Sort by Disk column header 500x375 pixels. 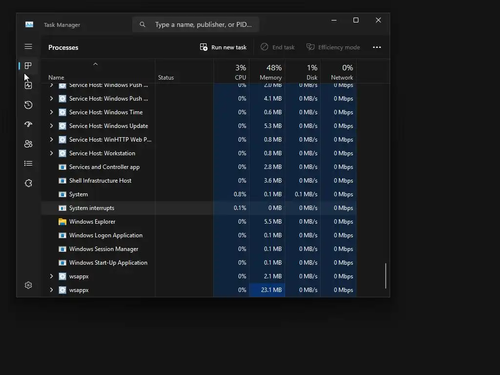tap(303, 71)
